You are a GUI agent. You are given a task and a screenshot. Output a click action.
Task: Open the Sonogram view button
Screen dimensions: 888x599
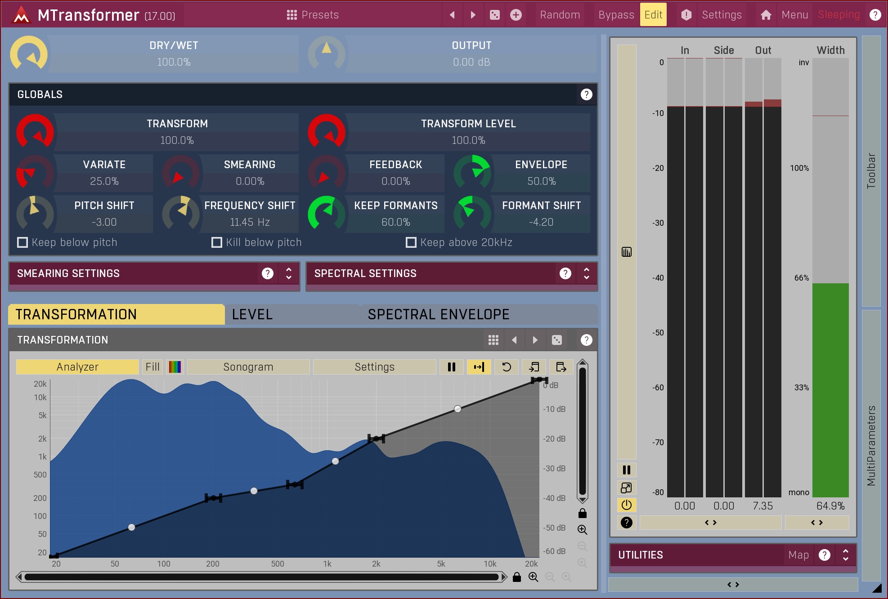pos(248,367)
